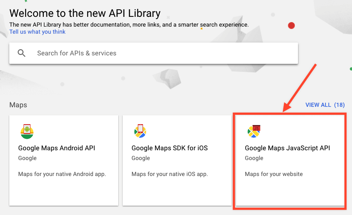This screenshot has height=215, width=352.
Task: Click Google vendor label under JavaScript API
Action: pyautogui.click(x=254, y=158)
